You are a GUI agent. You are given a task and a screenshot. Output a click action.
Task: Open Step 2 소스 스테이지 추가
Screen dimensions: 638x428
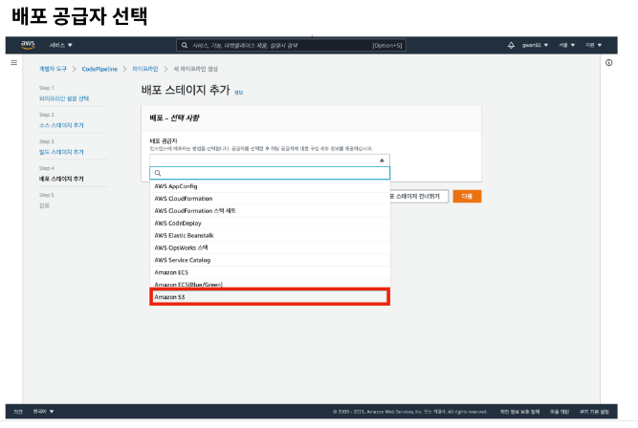tap(61, 125)
